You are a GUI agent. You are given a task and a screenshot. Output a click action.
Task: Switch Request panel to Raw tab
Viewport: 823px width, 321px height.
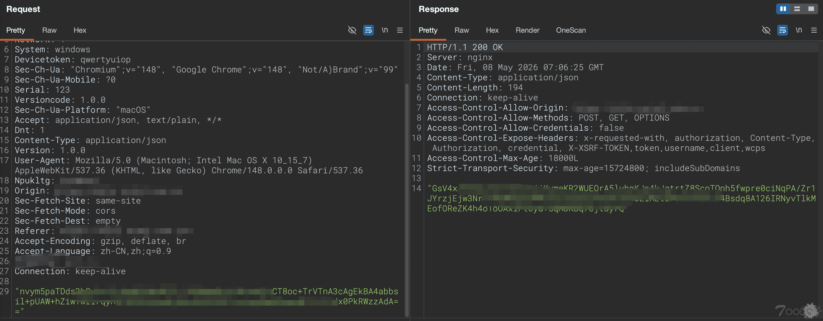[49, 30]
